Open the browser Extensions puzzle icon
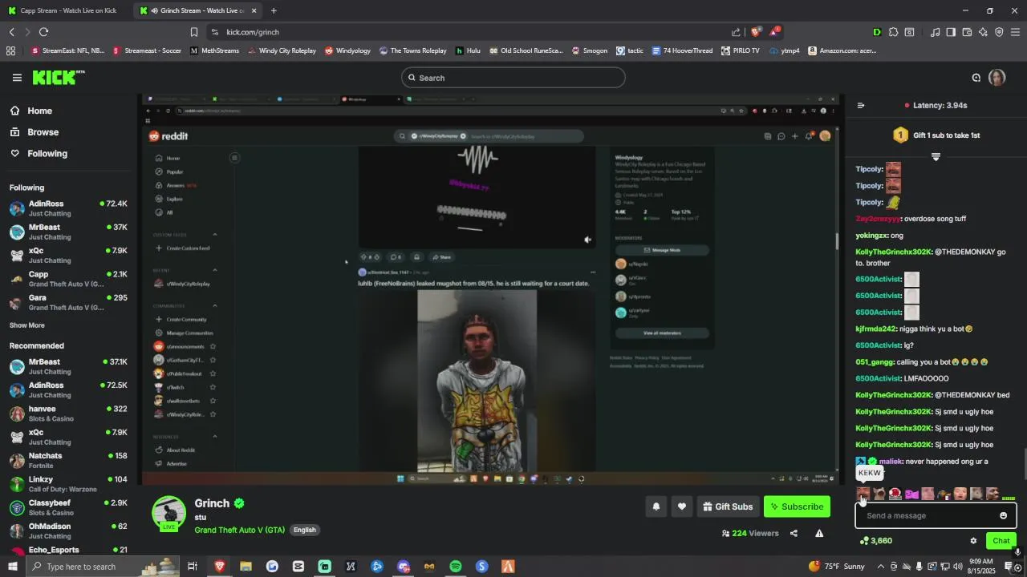The width and height of the screenshot is (1027, 577). [893, 32]
